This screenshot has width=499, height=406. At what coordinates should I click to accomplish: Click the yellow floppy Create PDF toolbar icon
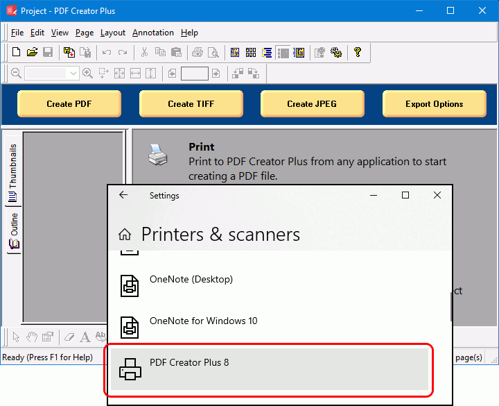(x=69, y=52)
